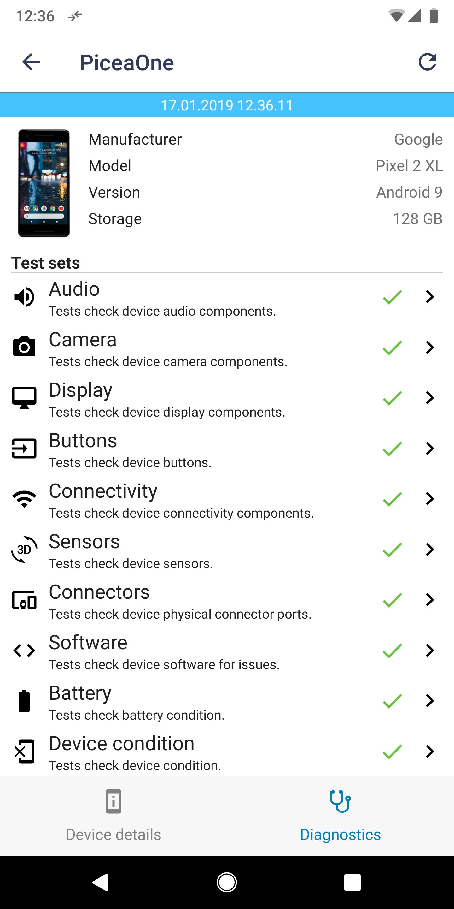Switch to the Device details tab

(113, 816)
